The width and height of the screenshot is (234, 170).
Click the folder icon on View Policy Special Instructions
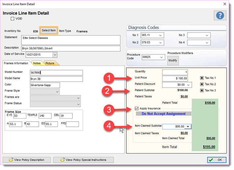[x=63, y=160]
